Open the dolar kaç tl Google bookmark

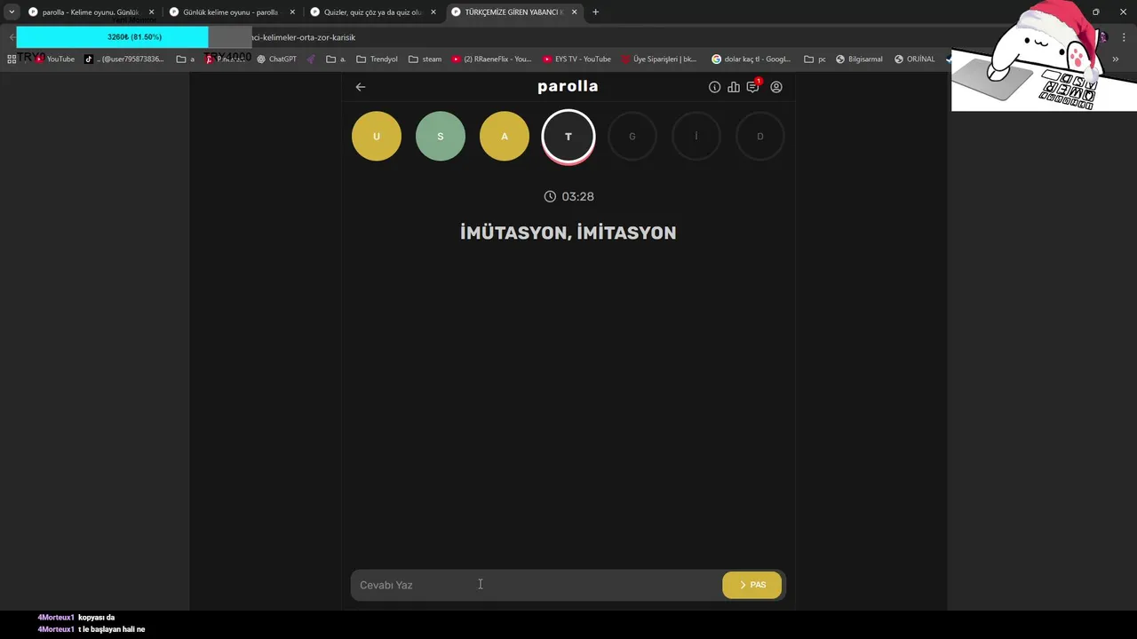[751, 59]
